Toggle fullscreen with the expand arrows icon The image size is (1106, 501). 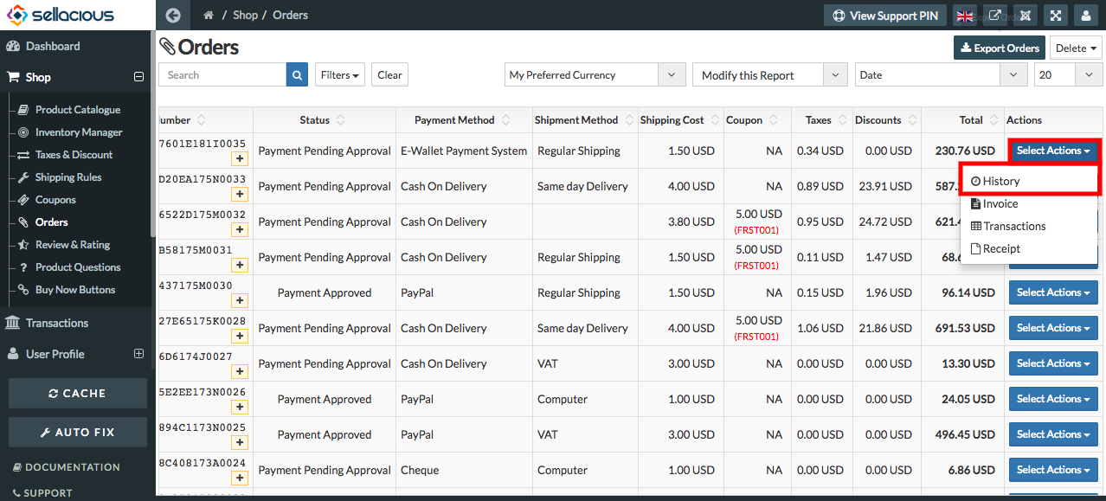(1055, 16)
